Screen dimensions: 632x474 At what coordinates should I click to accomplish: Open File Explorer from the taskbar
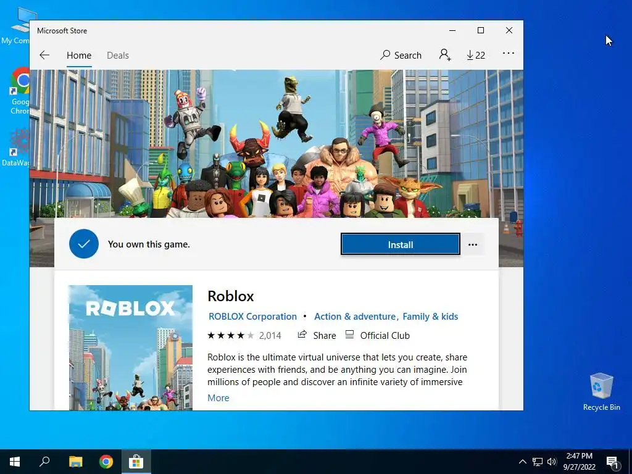75,462
